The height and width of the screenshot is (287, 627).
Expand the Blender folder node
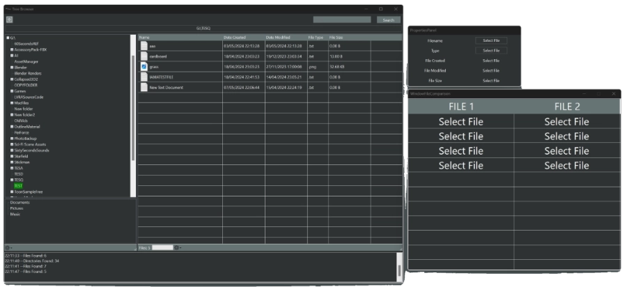pyautogui.click(x=12, y=68)
